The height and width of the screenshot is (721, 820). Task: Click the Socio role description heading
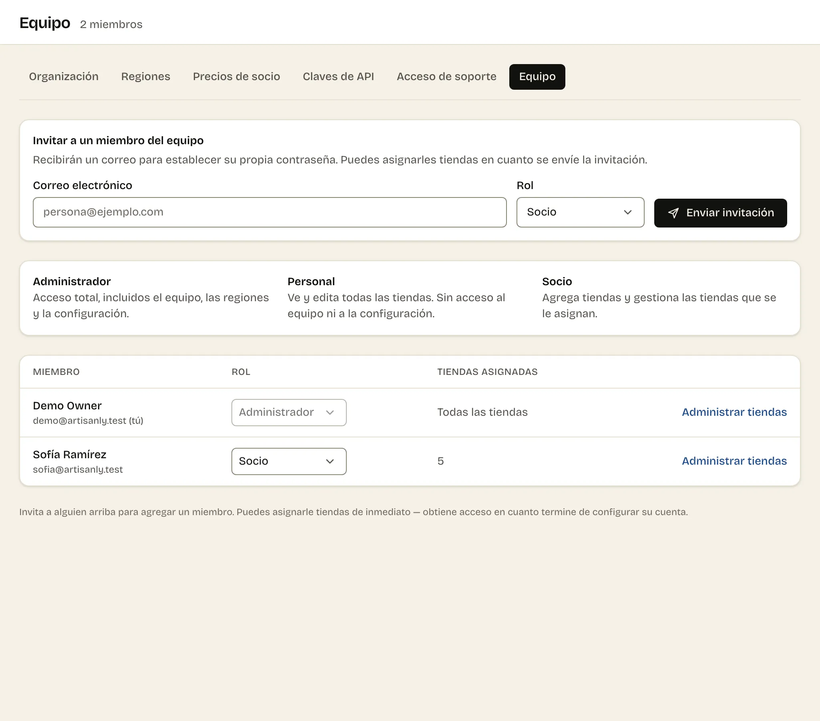(x=557, y=282)
